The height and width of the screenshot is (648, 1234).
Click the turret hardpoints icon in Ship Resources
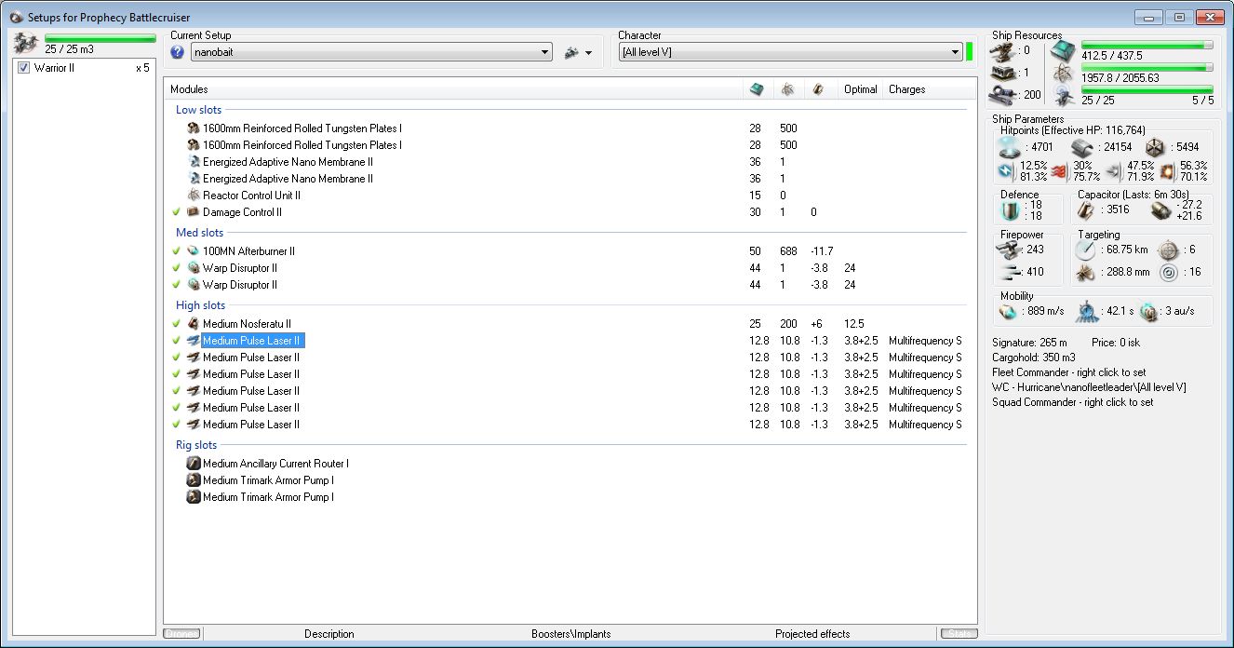tap(1003, 50)
